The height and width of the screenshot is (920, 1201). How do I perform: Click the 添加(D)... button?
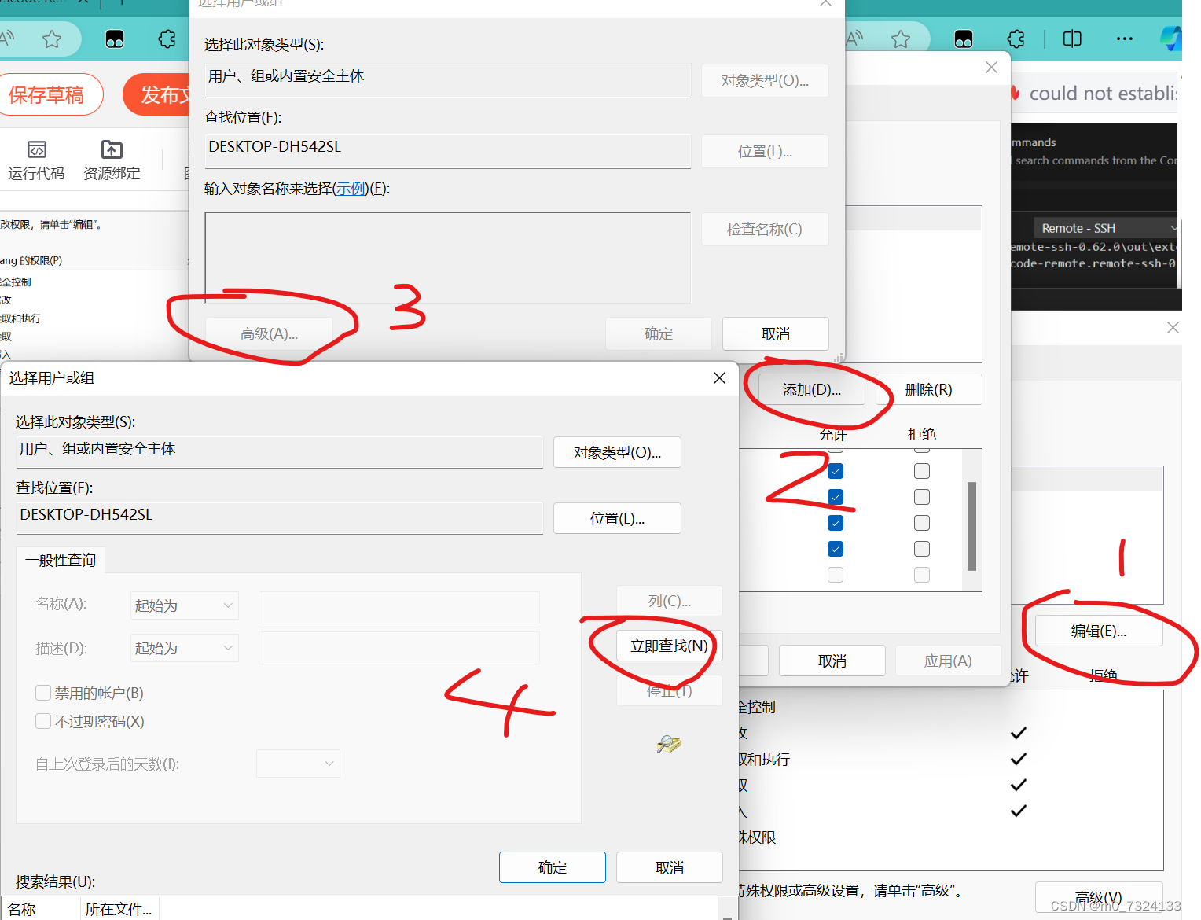[812, 389]
